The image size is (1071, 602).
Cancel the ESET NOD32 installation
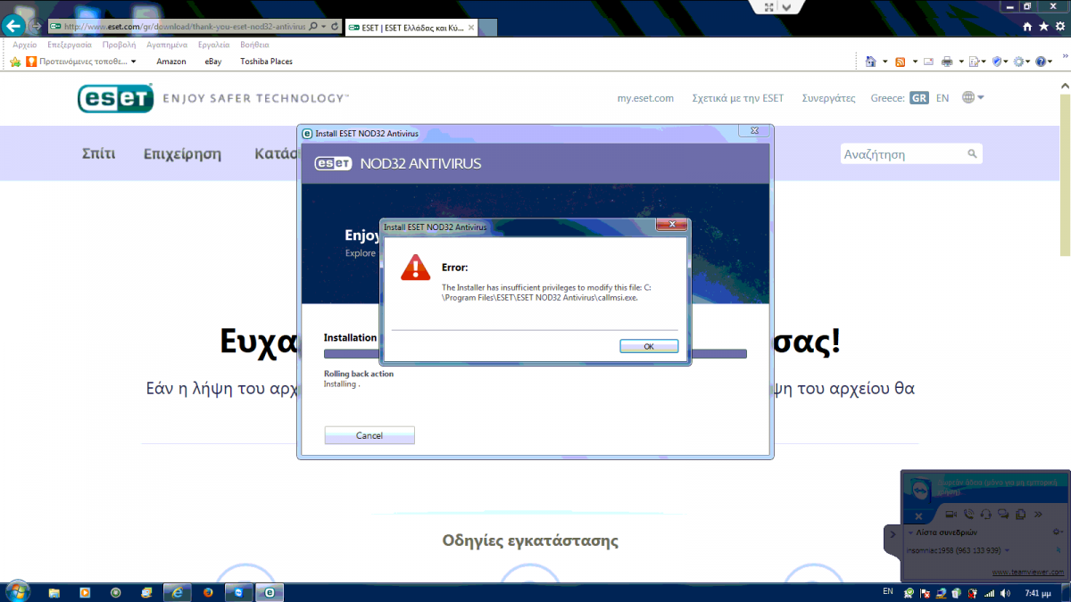[369, 435]
